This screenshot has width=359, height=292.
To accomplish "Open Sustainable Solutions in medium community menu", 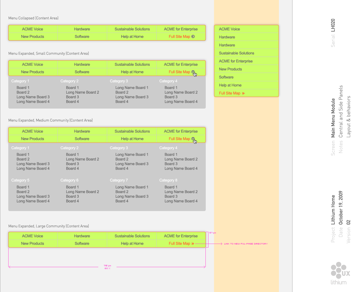I will (x=132, y=131).
